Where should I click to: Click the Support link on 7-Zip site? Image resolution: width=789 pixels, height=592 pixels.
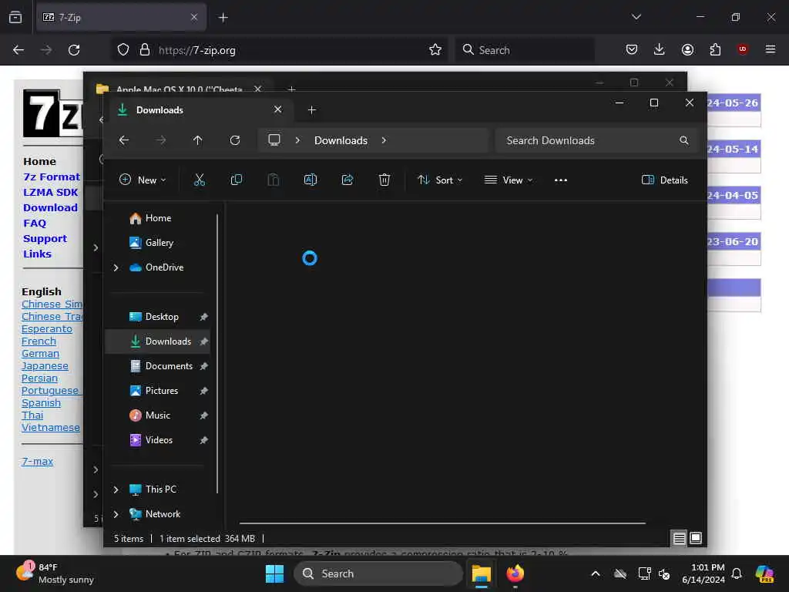(x=45, y=239)
